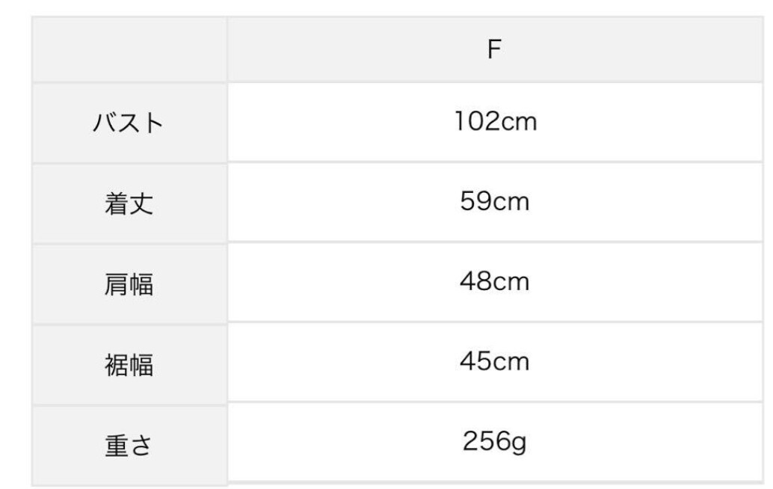Select the バスト row label
The width and height of the screenshot is (773, 489).
click(129, 123)
